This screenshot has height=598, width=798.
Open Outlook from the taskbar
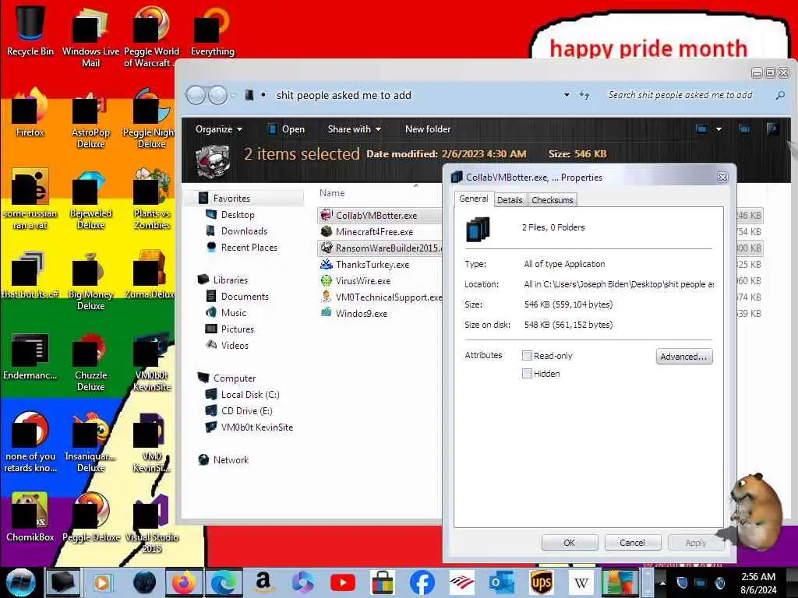pyautogui.click(x=501, y=582)
